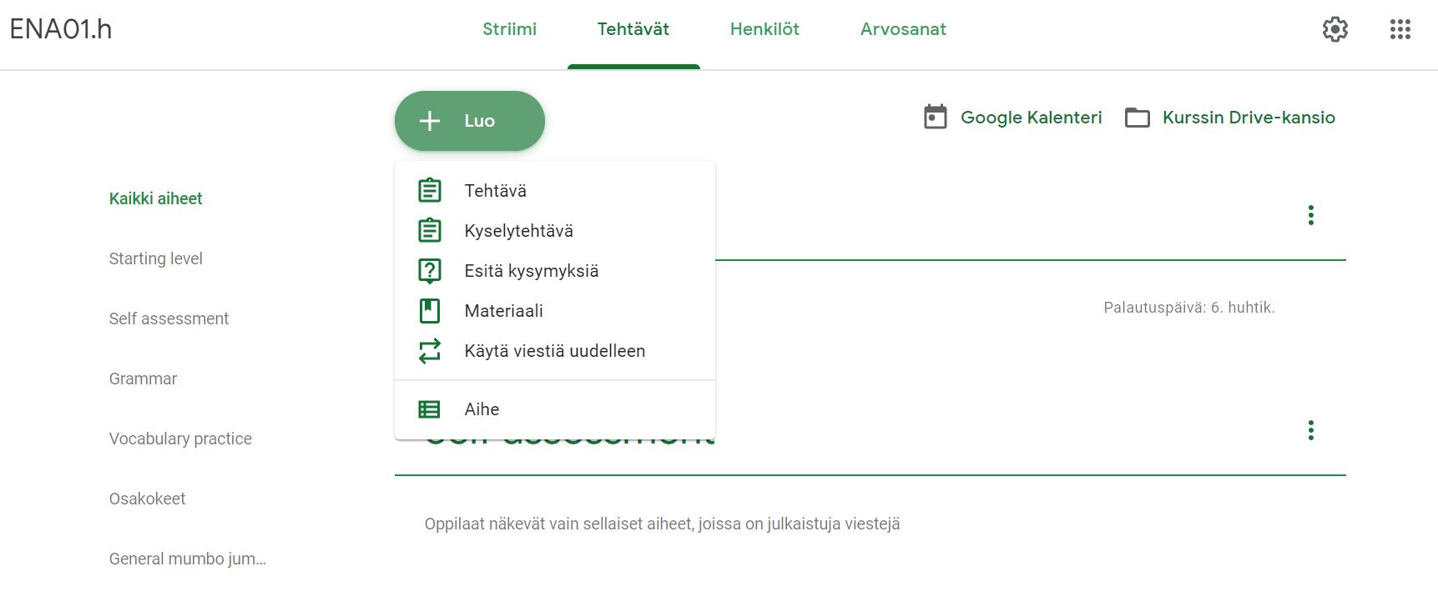Select Grammar topic in sidebar
Viewport: 1438px width, 612px height.
pyautogui.click(x=143, y=379)
